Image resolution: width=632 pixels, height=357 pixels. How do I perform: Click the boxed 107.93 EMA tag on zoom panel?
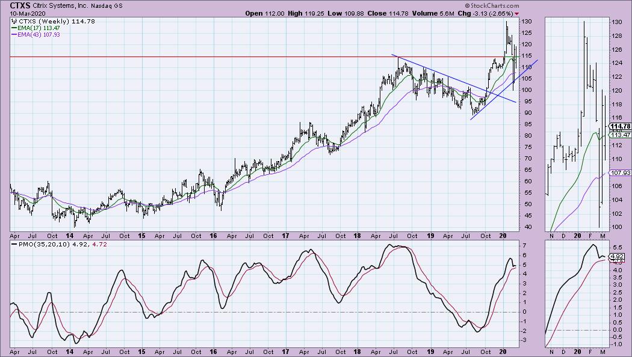point(621,172)
